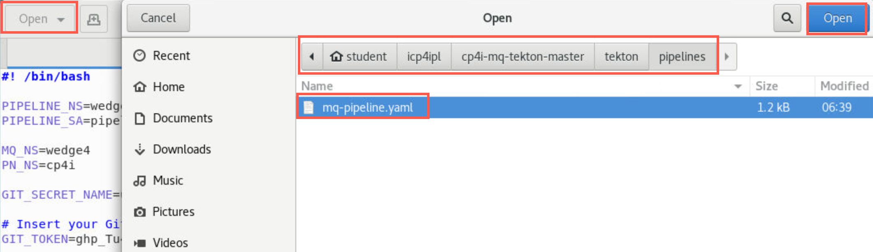Navigate to the tekton breadcrumb

[621, 56]
